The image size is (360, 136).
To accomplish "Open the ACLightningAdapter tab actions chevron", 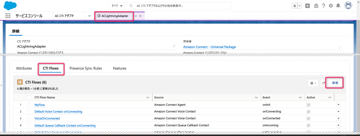I will pos(136,16).
